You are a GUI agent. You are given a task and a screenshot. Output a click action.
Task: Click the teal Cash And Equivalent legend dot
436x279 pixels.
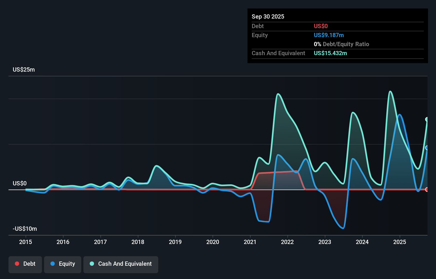click(x=92, y=264)
